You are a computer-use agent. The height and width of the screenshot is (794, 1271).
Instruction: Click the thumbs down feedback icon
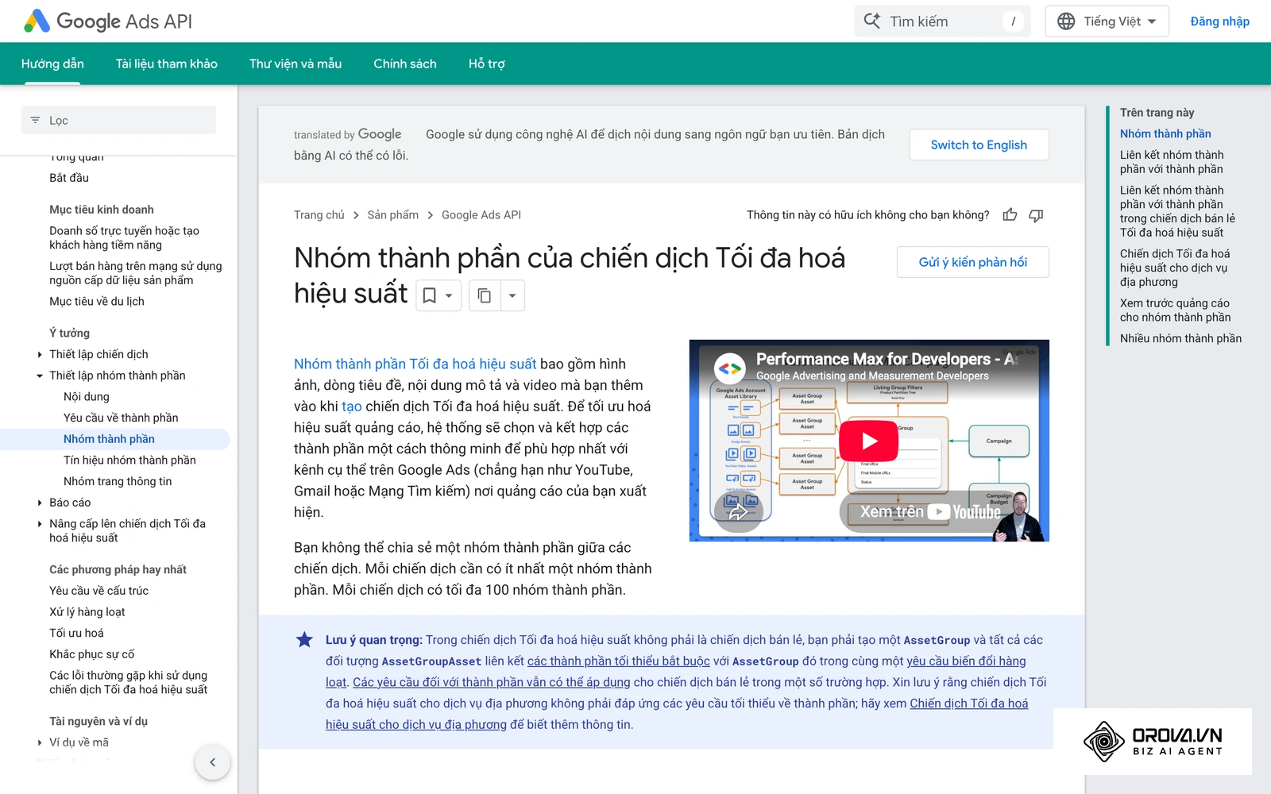[1036, 215]
